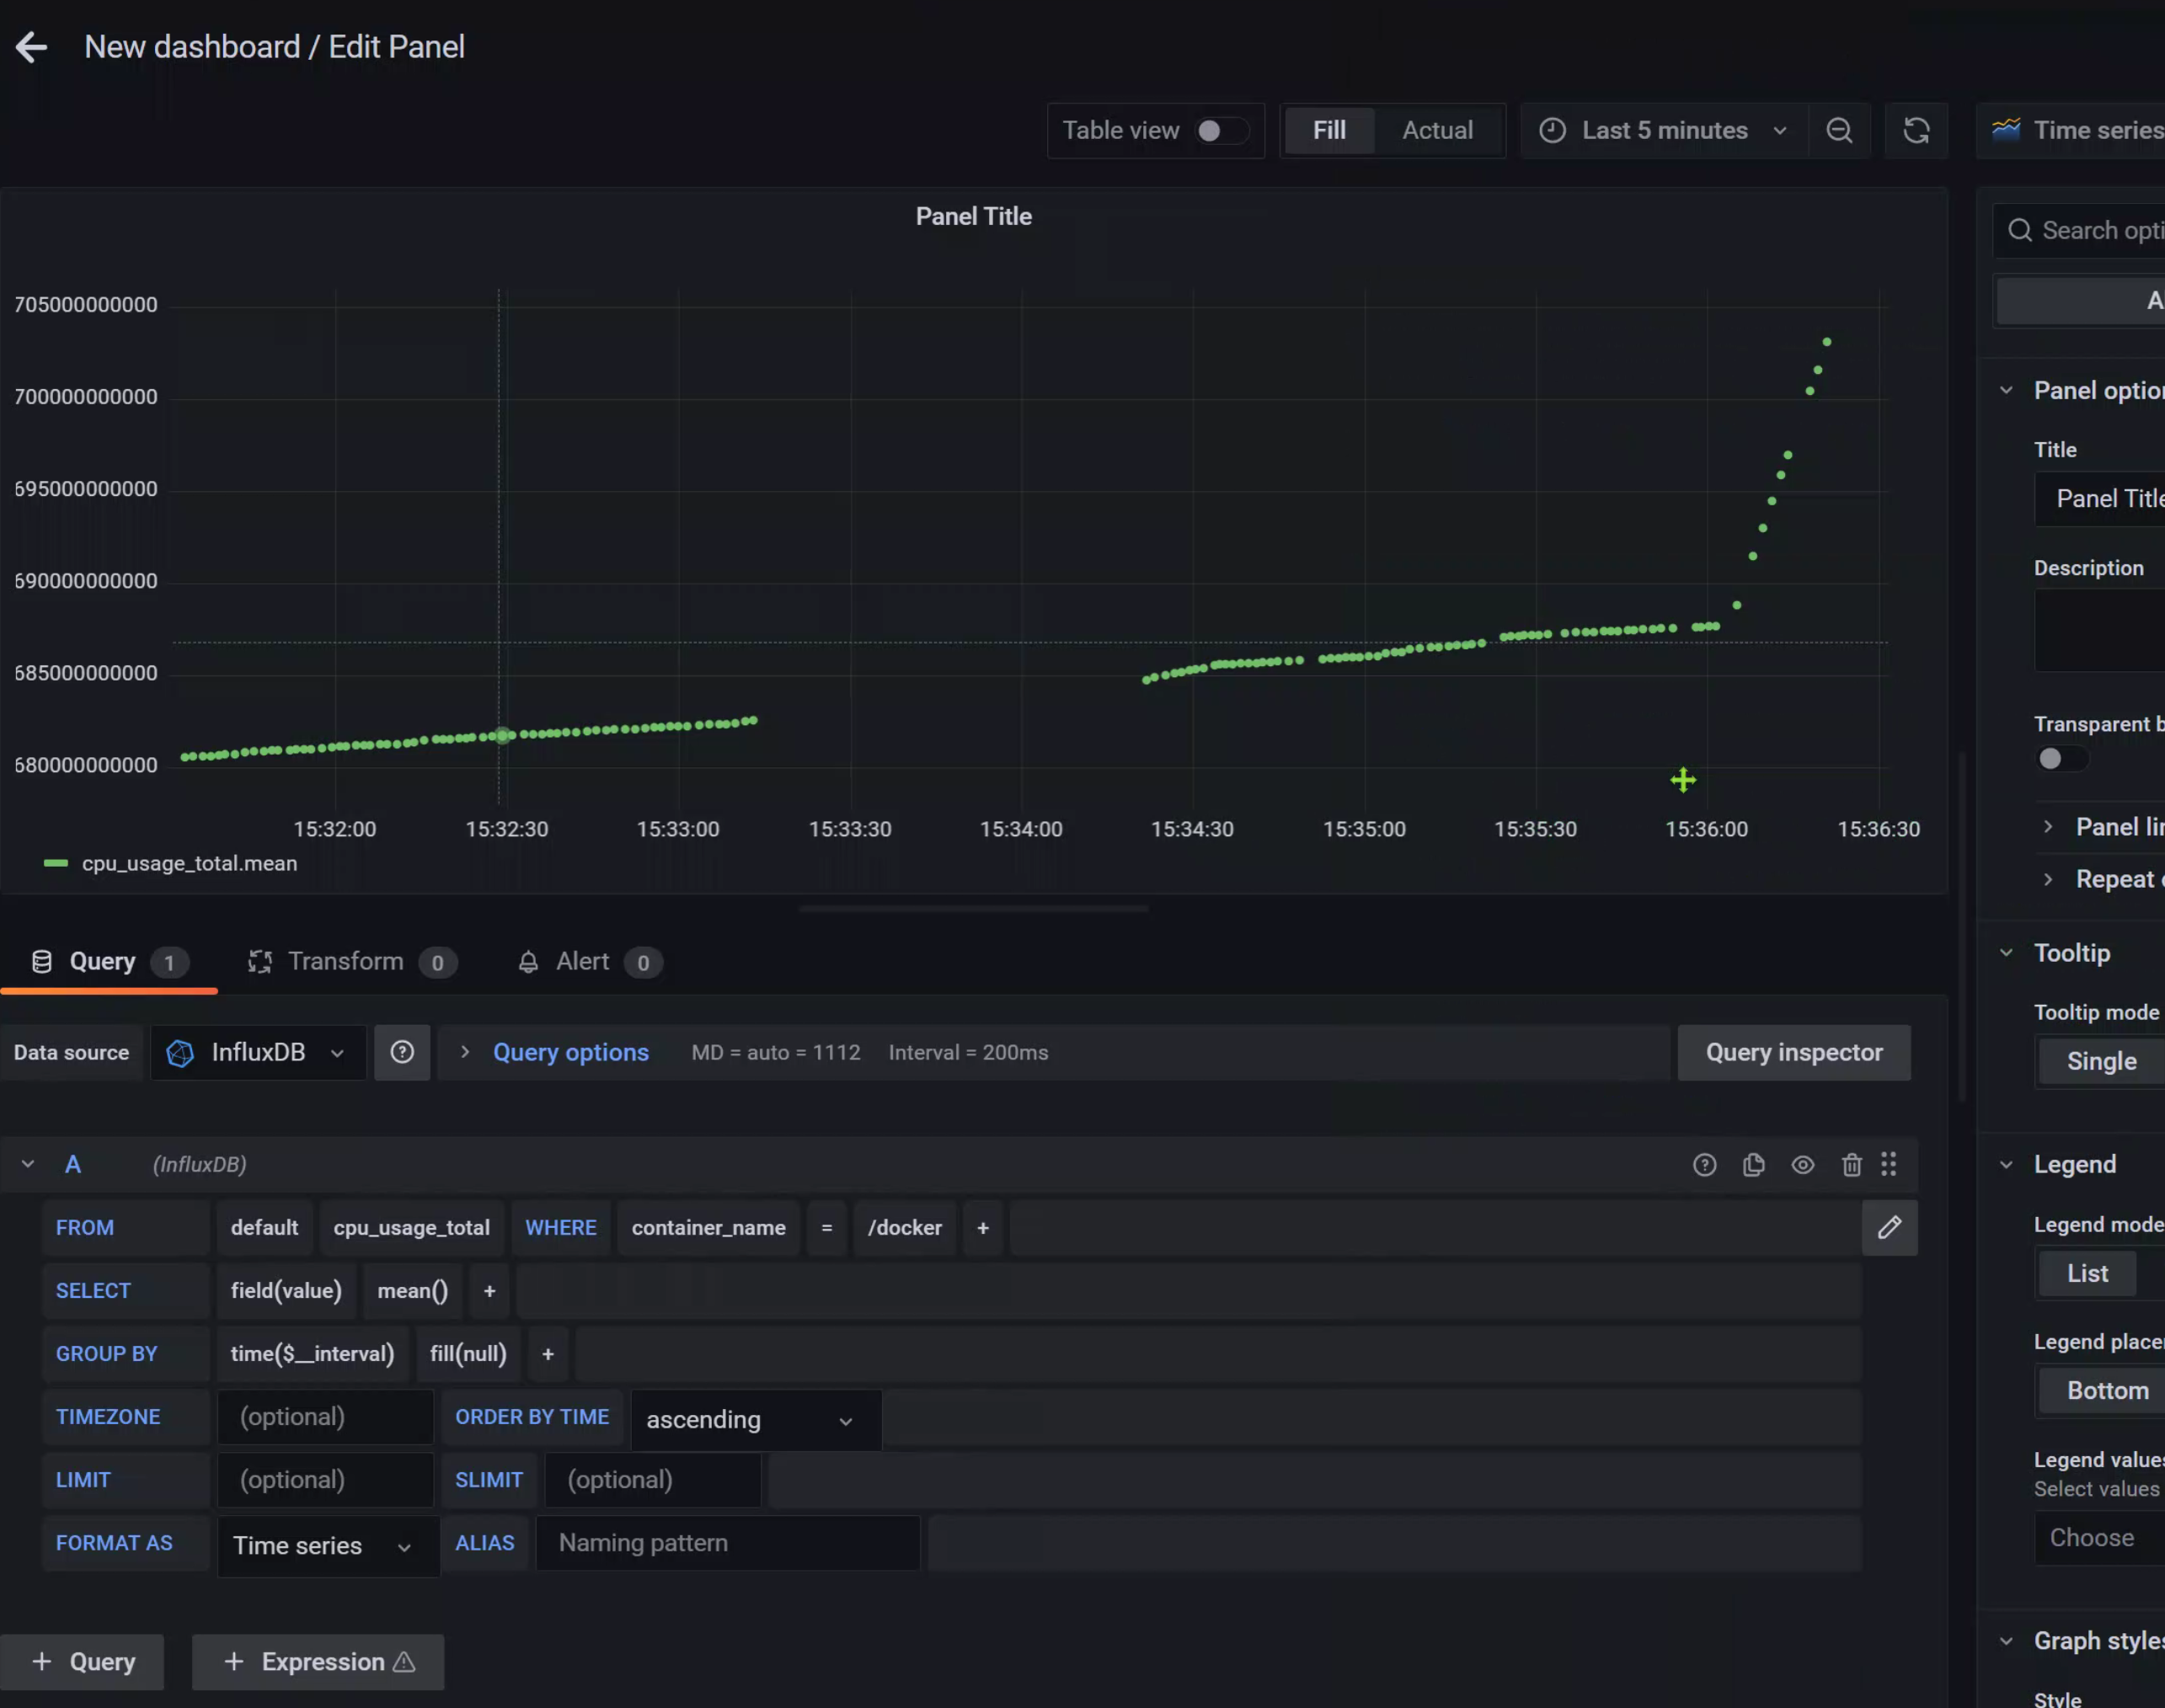Click the back arrow to leave Edit Panel

[32, 47]
